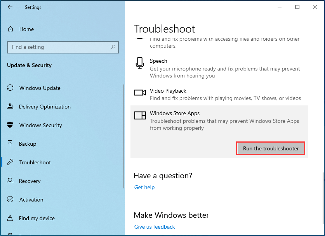The image size is (325, 236).
Task: Select the Windows Store Apps title
Action: [174, 113]
